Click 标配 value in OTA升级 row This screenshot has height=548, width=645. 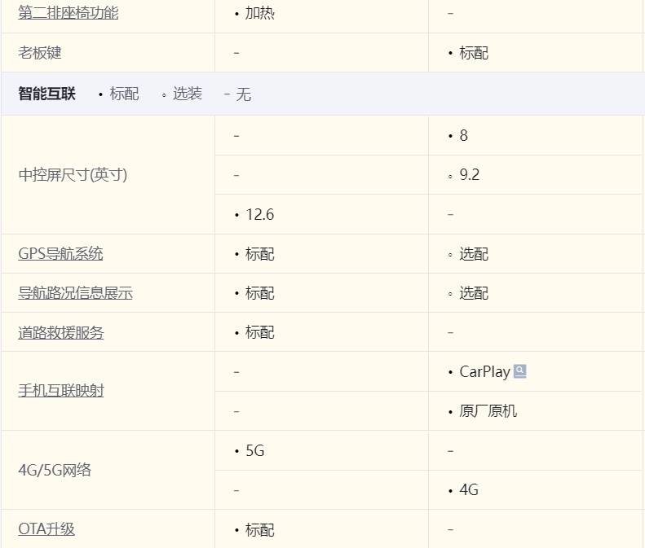tap(260, 530)
